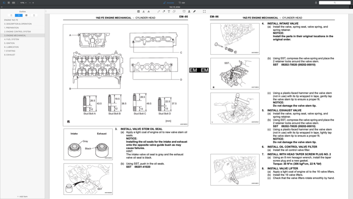Image resolution: width=353 pixels, height=199 pixels.
Task: Select the 4. FUEL SYSTEM outline entry
Action: pyautogui.click(x=12, y=39)
